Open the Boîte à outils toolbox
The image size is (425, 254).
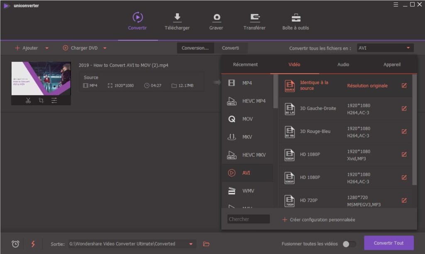pyautogui.click(x=296, y=22)
